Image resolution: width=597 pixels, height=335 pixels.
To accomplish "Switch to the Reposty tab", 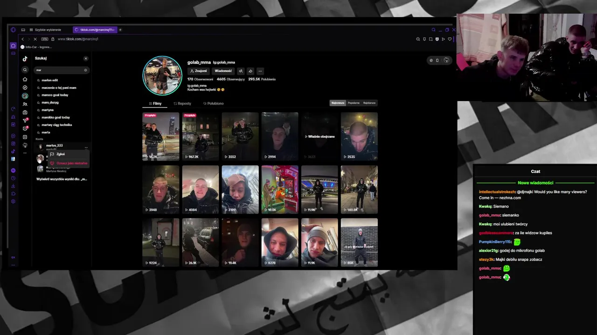I will [182, 103].
